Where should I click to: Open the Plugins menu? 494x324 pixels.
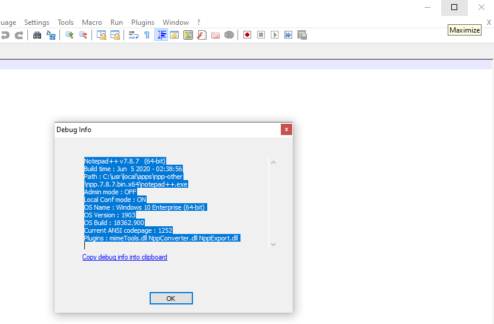(x=142, y=23)
